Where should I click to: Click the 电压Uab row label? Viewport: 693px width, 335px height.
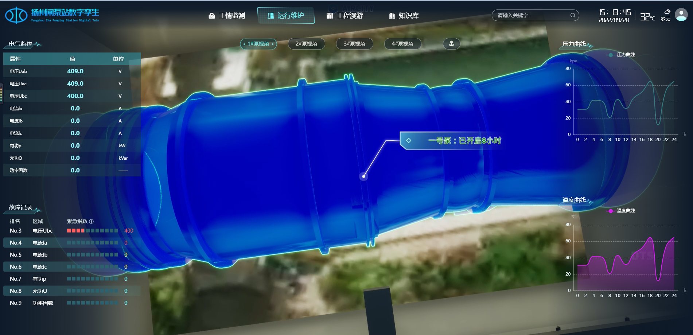(18, 71)
